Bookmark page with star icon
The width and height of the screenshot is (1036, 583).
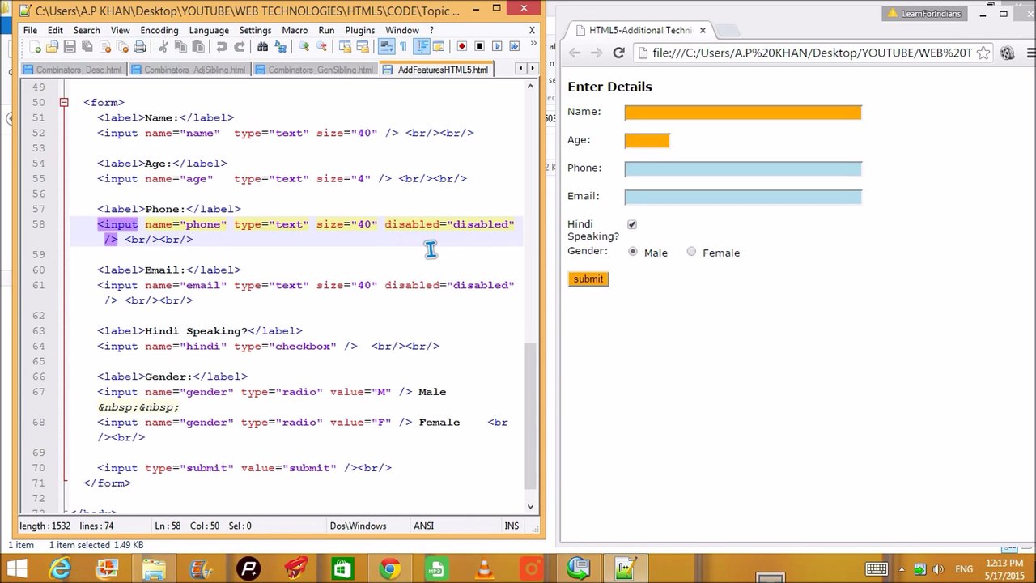[x=983, y=53]
